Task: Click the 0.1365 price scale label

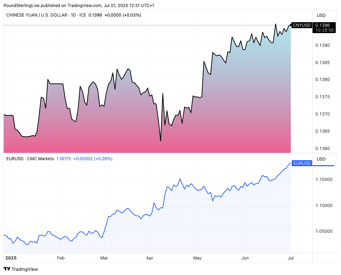Action: (x=322, y=131)
